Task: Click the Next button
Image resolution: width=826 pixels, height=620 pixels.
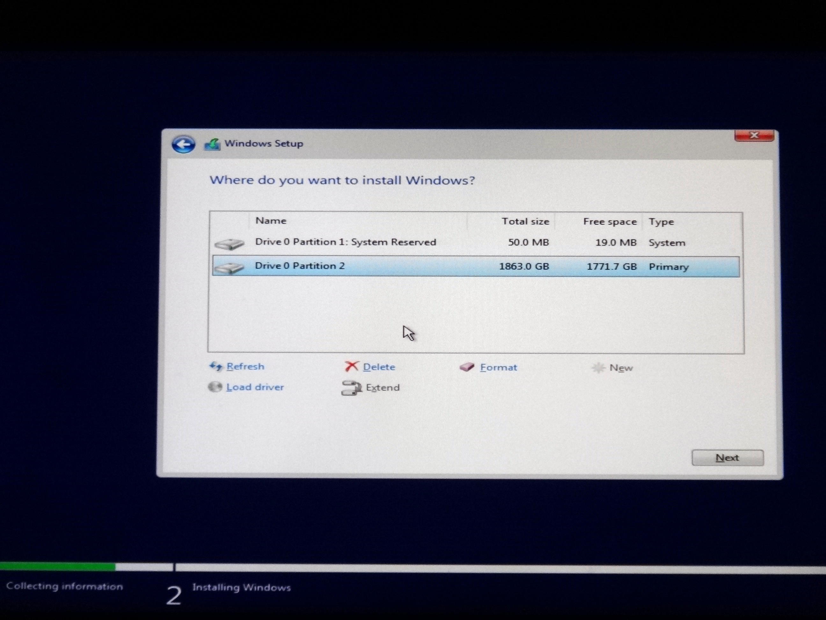Action: point(728,458)
